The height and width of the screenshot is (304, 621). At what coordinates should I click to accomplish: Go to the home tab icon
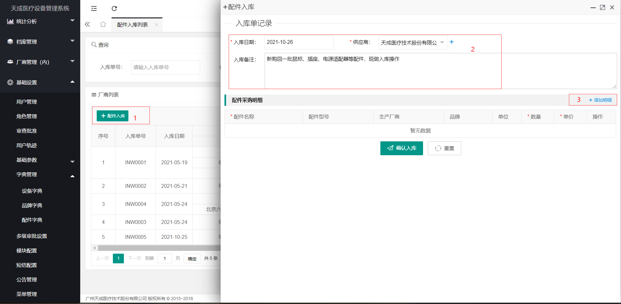pyautogui.click(x=103, y=25)
